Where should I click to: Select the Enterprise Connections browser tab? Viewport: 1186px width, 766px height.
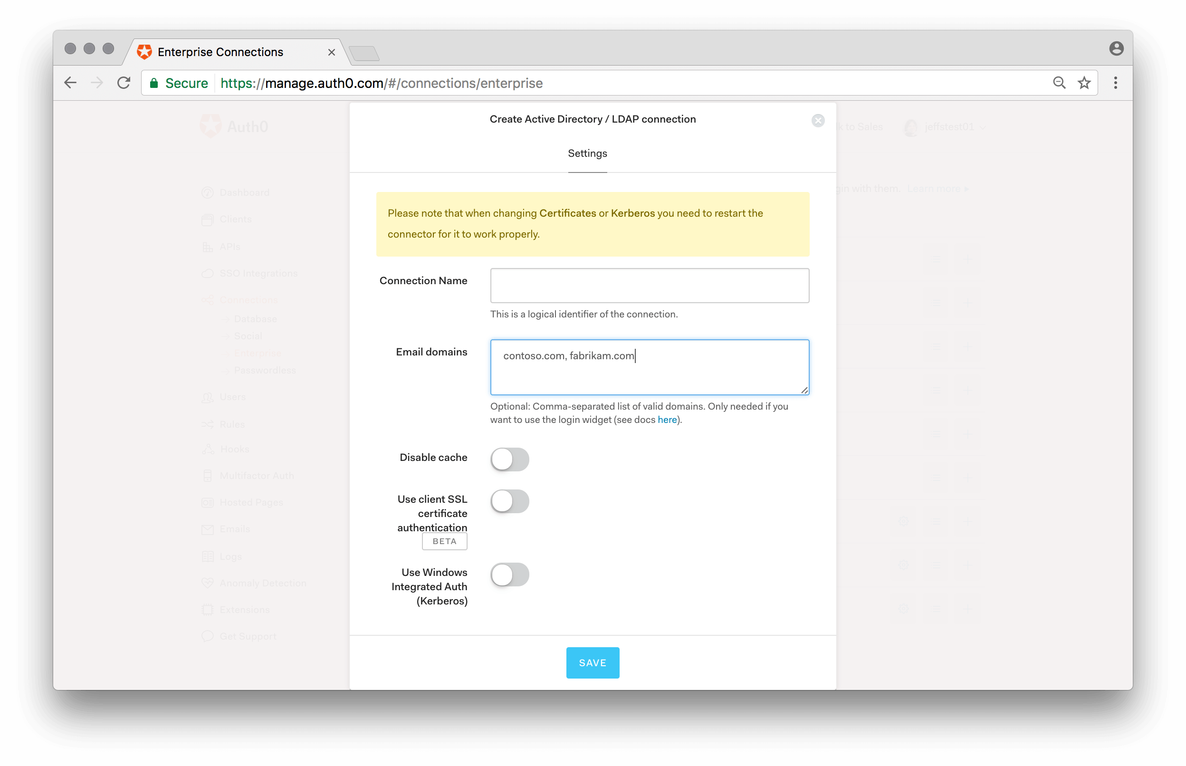pyautogui.click(x=220, y=52)
